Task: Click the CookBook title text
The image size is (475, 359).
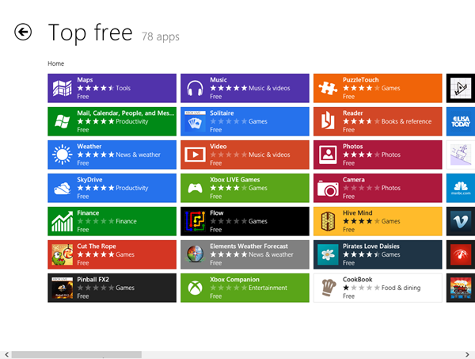Action: click(x=358, y=280)
